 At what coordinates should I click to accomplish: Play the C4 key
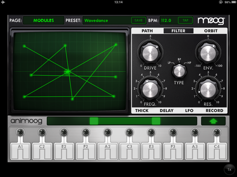217,151
